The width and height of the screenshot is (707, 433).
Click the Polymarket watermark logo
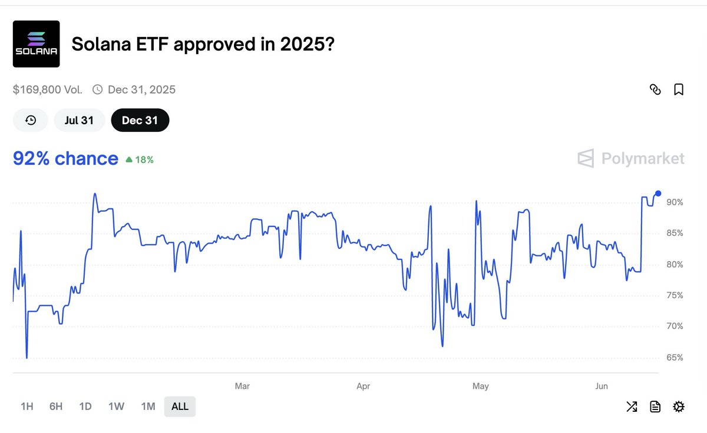click(631, 158)
